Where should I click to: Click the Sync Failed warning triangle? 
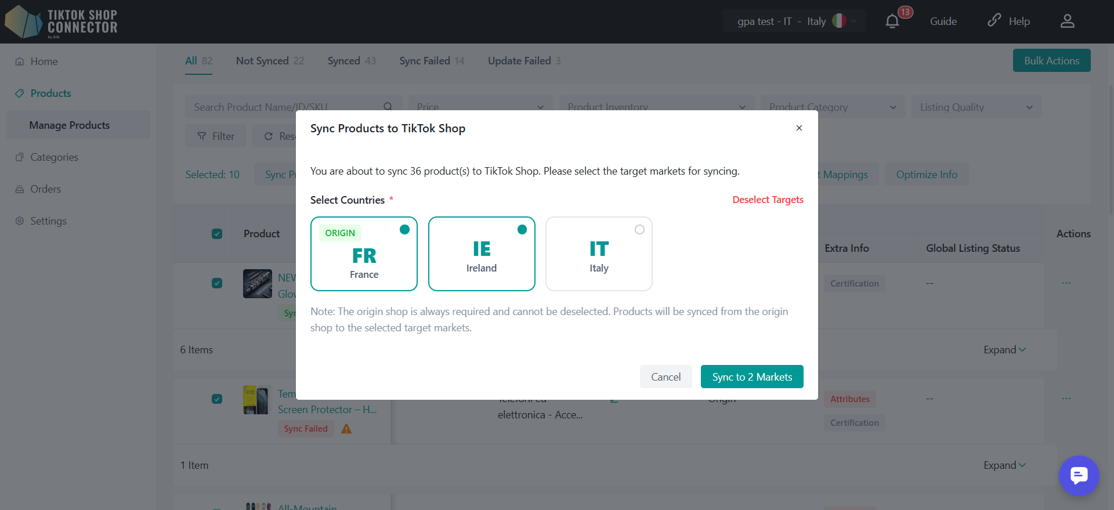coord(346,429)
